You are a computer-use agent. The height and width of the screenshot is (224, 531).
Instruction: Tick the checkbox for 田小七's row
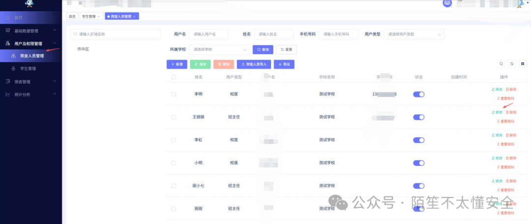coord(174,186)
